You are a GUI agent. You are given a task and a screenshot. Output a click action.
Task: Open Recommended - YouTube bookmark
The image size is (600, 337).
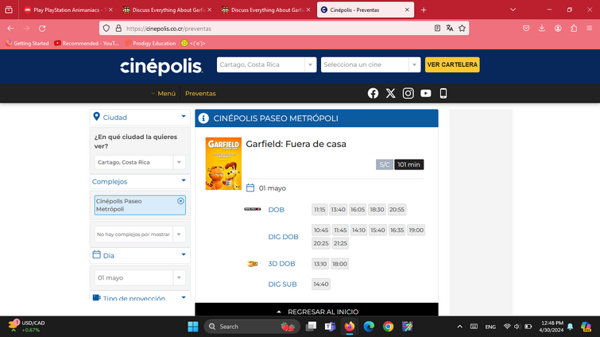coord(87,43)
